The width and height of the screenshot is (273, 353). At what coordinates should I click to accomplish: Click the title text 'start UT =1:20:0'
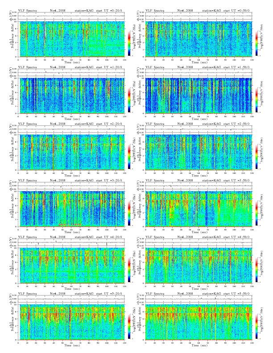coord(109,67)
